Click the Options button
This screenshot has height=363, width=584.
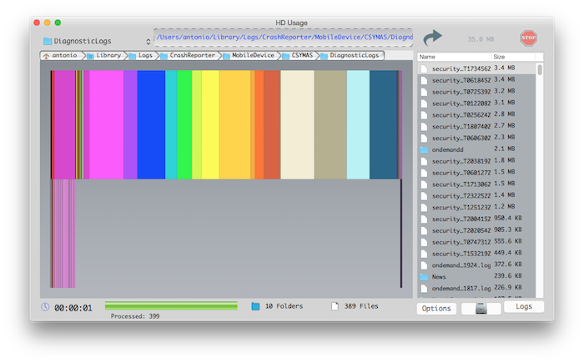tap(436, 309)
